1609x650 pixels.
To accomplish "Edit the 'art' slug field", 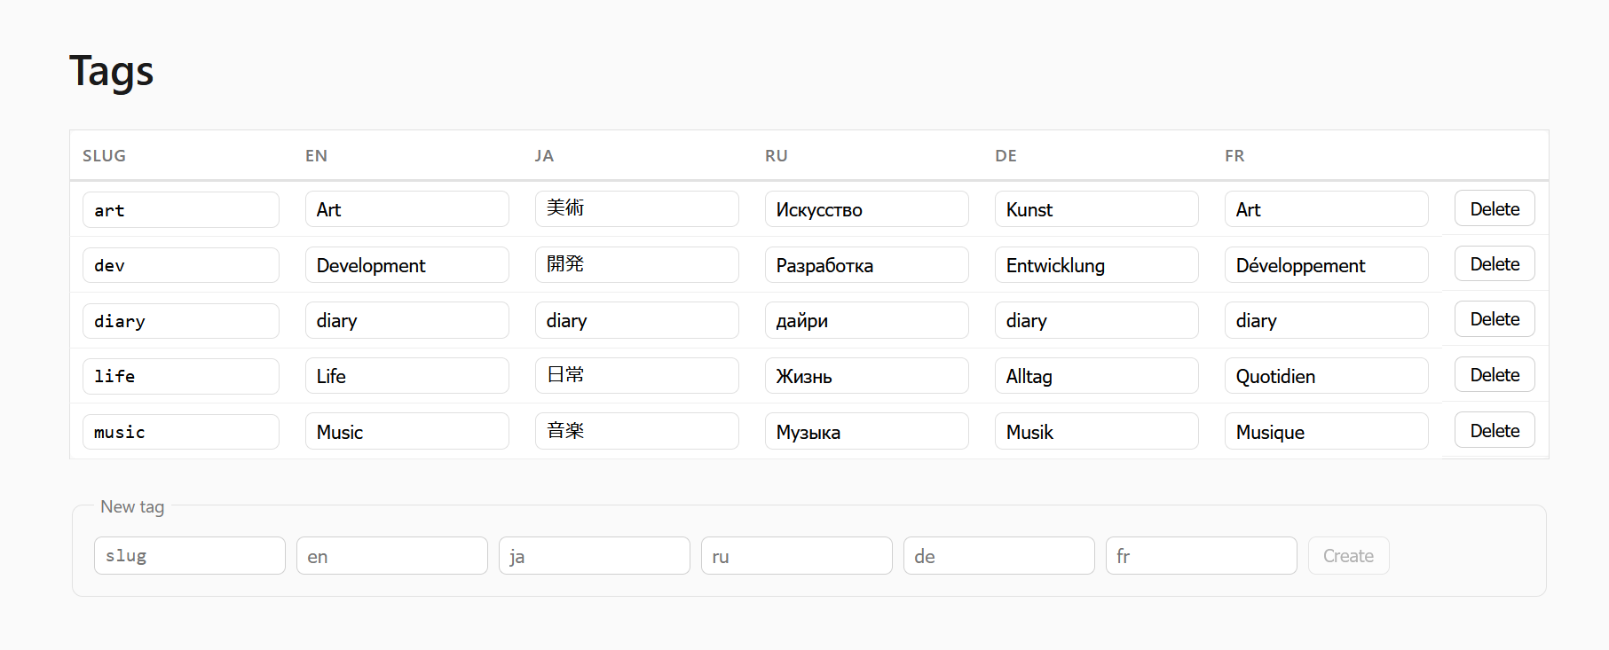I will [181, 209].
